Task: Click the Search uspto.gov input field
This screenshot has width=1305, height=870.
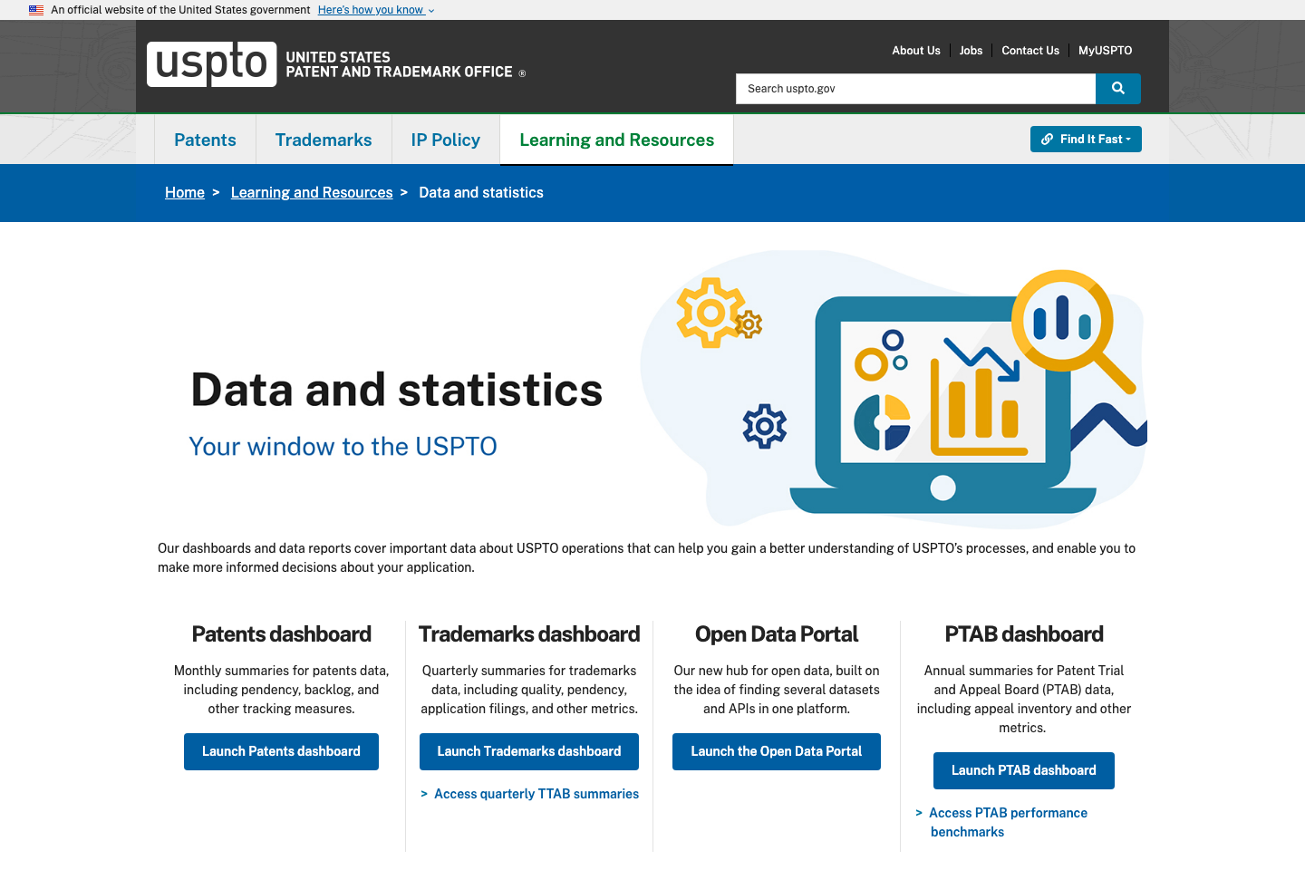Action: coord(915,88)
